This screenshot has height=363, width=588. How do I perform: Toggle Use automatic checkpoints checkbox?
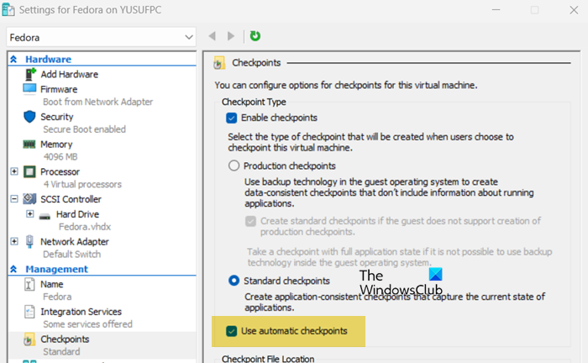pos(231,331)
